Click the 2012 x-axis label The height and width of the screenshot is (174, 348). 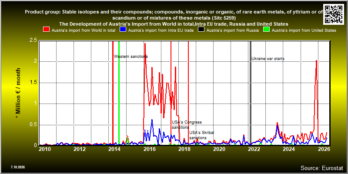(x=80, y=150)
